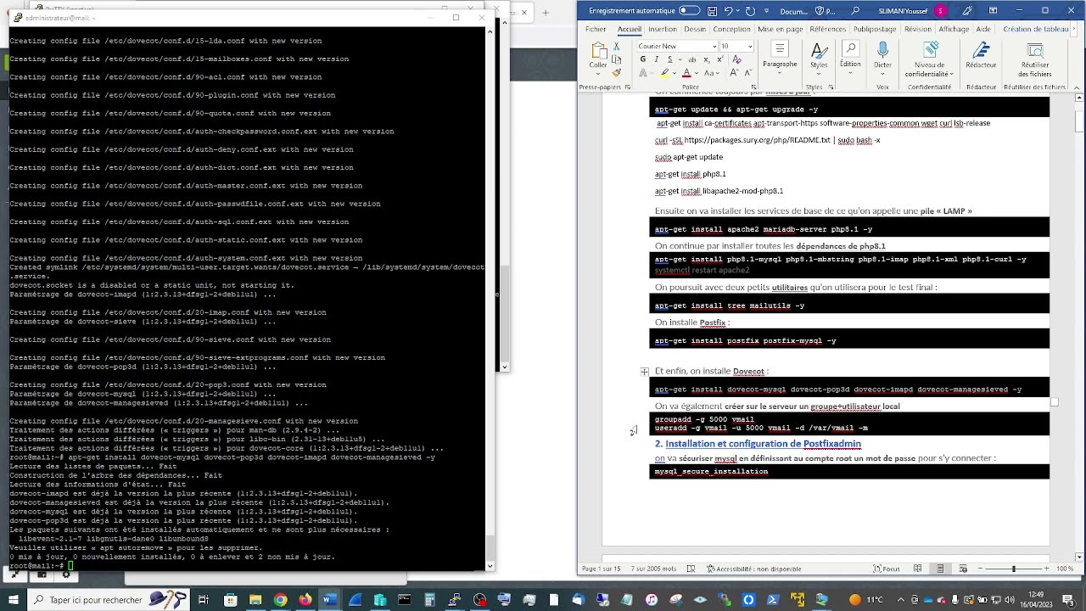Open the Aa change case dropdown
Viewport: 1086px width, 611px height.
click(x=710, y=74)
